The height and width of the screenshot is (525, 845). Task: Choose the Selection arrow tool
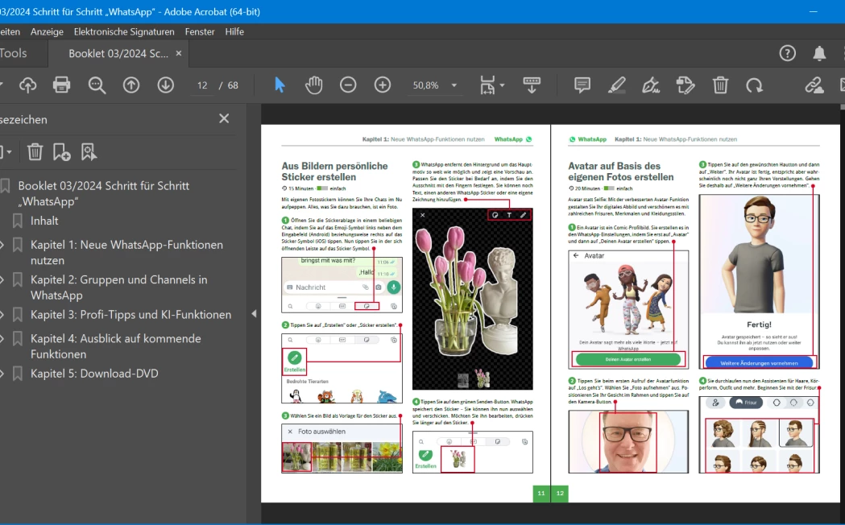pos(280,85)
